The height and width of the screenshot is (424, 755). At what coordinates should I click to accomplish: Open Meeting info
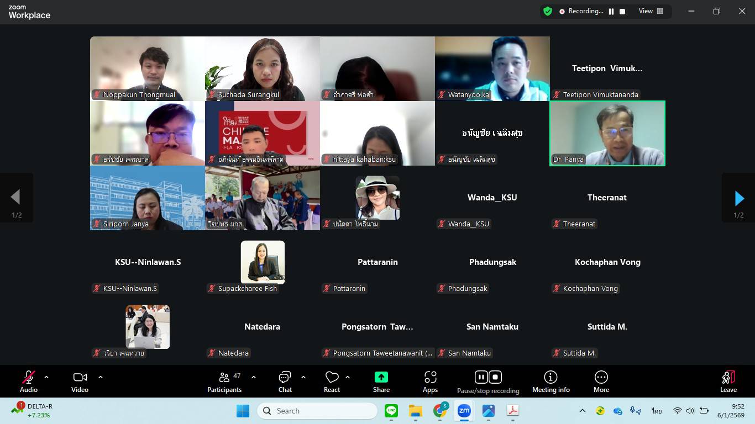click(x=550, y=381)
